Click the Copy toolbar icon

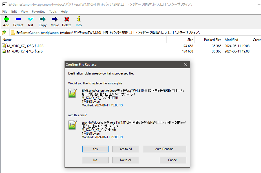(43, 21)
